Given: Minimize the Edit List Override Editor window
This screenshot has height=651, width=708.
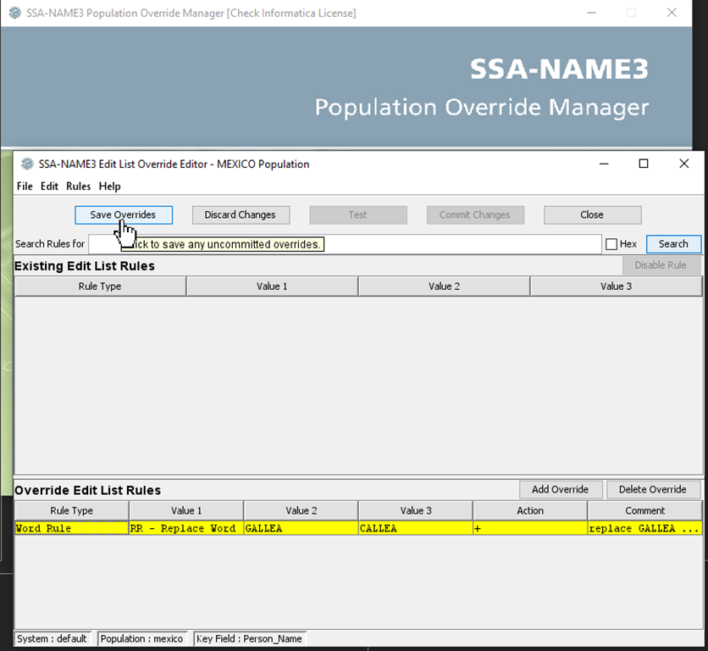Looking at the screenshot, I should [x=604, y=164].
